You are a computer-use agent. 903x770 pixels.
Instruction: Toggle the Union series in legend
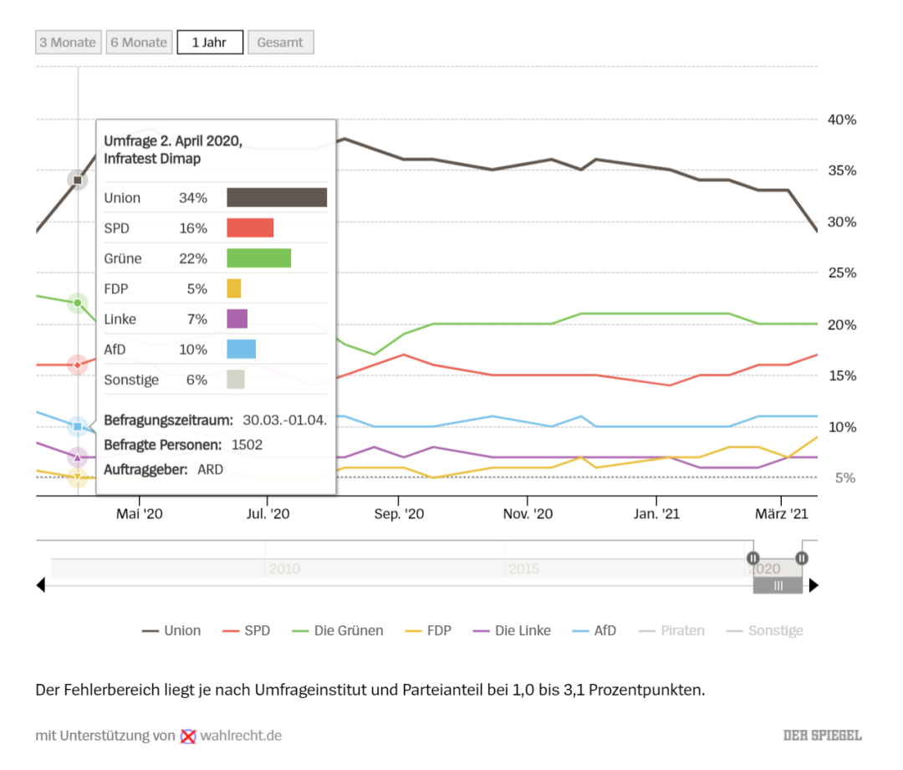point(171,630)
